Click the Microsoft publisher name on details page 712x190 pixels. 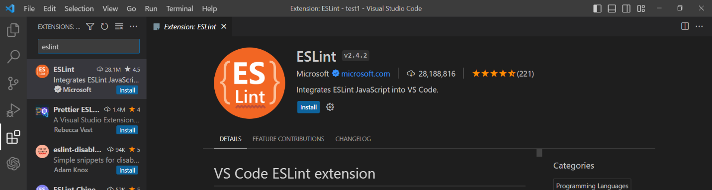[313, 74]
